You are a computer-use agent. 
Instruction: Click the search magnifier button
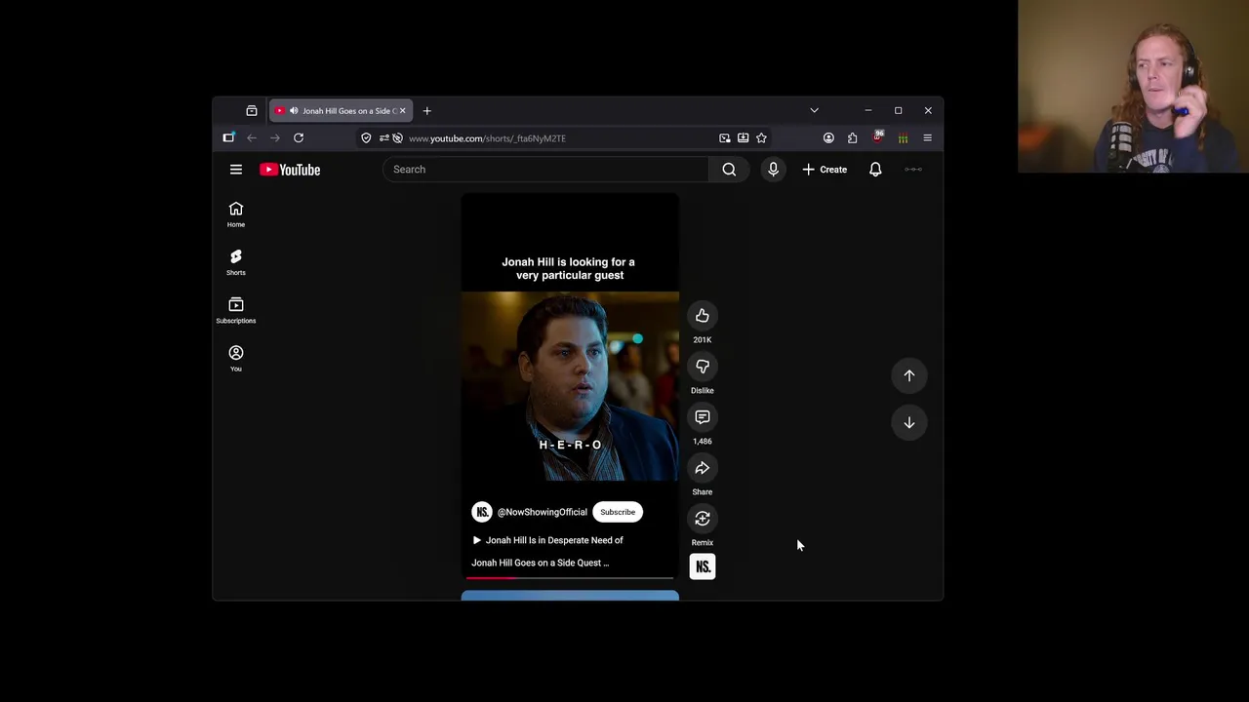tap(729, 170)
